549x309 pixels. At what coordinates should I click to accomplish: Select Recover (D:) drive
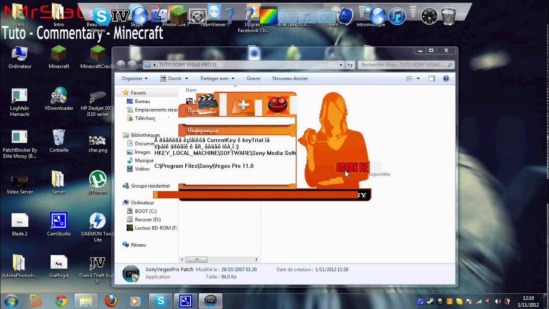click(x=148, y=219)
